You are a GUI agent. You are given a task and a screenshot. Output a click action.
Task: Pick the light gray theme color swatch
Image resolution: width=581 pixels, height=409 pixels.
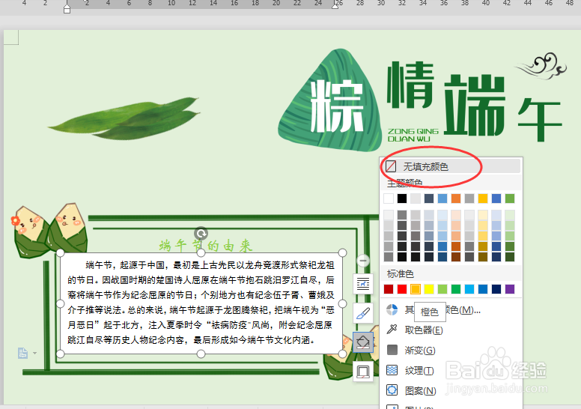click(x=416, y=199)
